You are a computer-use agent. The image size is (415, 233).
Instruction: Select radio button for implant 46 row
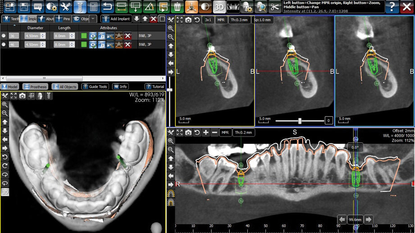pyautogui.click(x=4, y=44)
